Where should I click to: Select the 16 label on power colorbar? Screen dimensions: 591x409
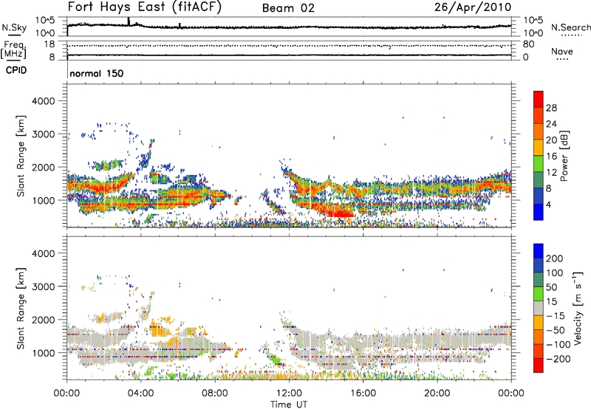pyautogui.click(x=551, y=157)
